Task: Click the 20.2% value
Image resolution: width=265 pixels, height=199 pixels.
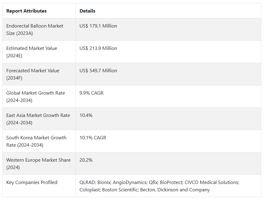Action: point(86,160)
